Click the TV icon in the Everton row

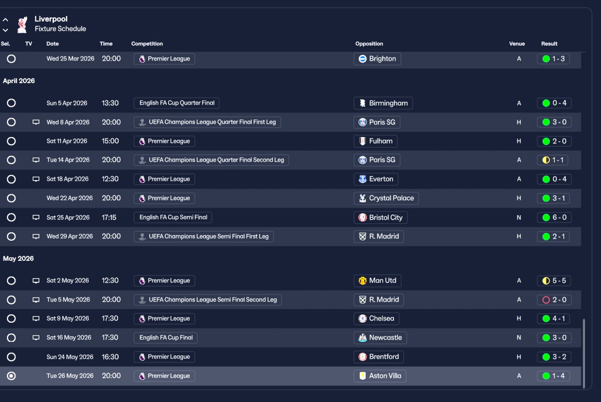[36, 179]
